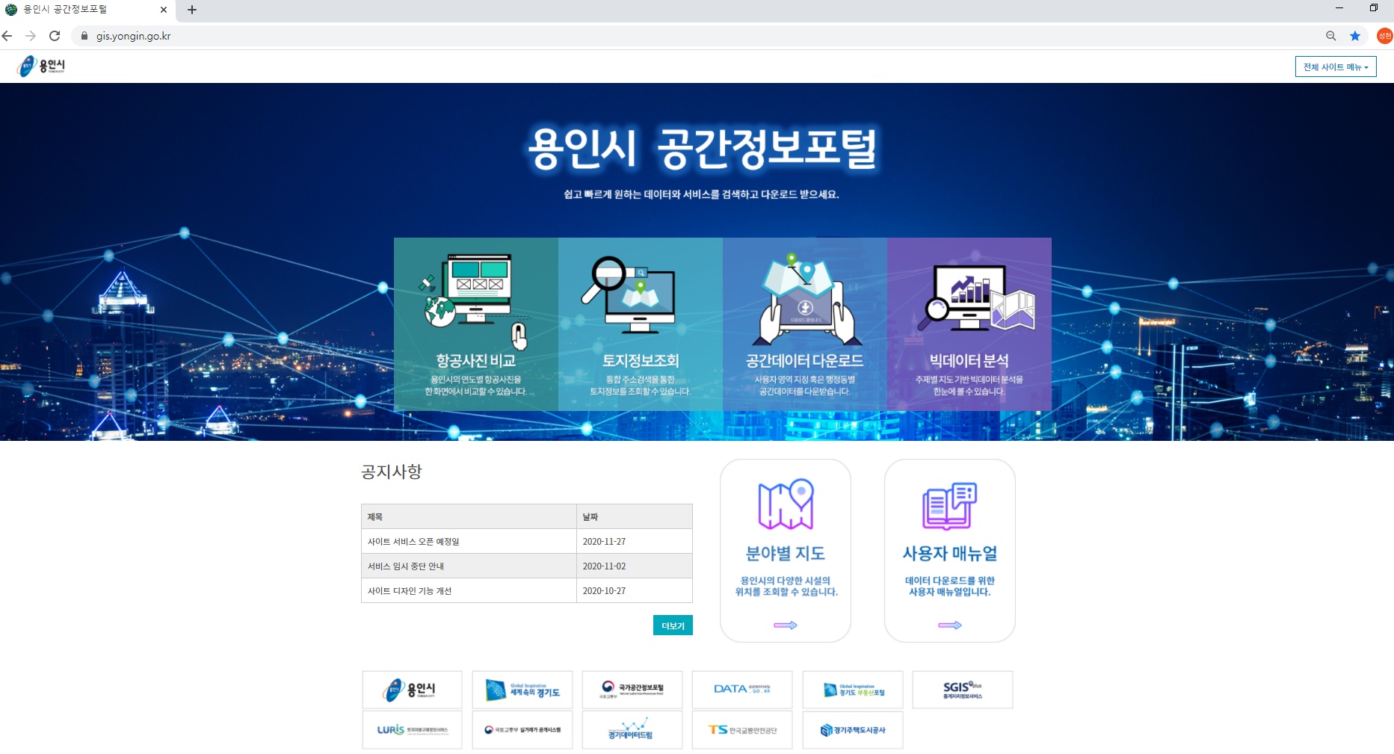This screenshot has width=1394, height=754.
Task: Open a new browser tab
Action: point(192,10)
